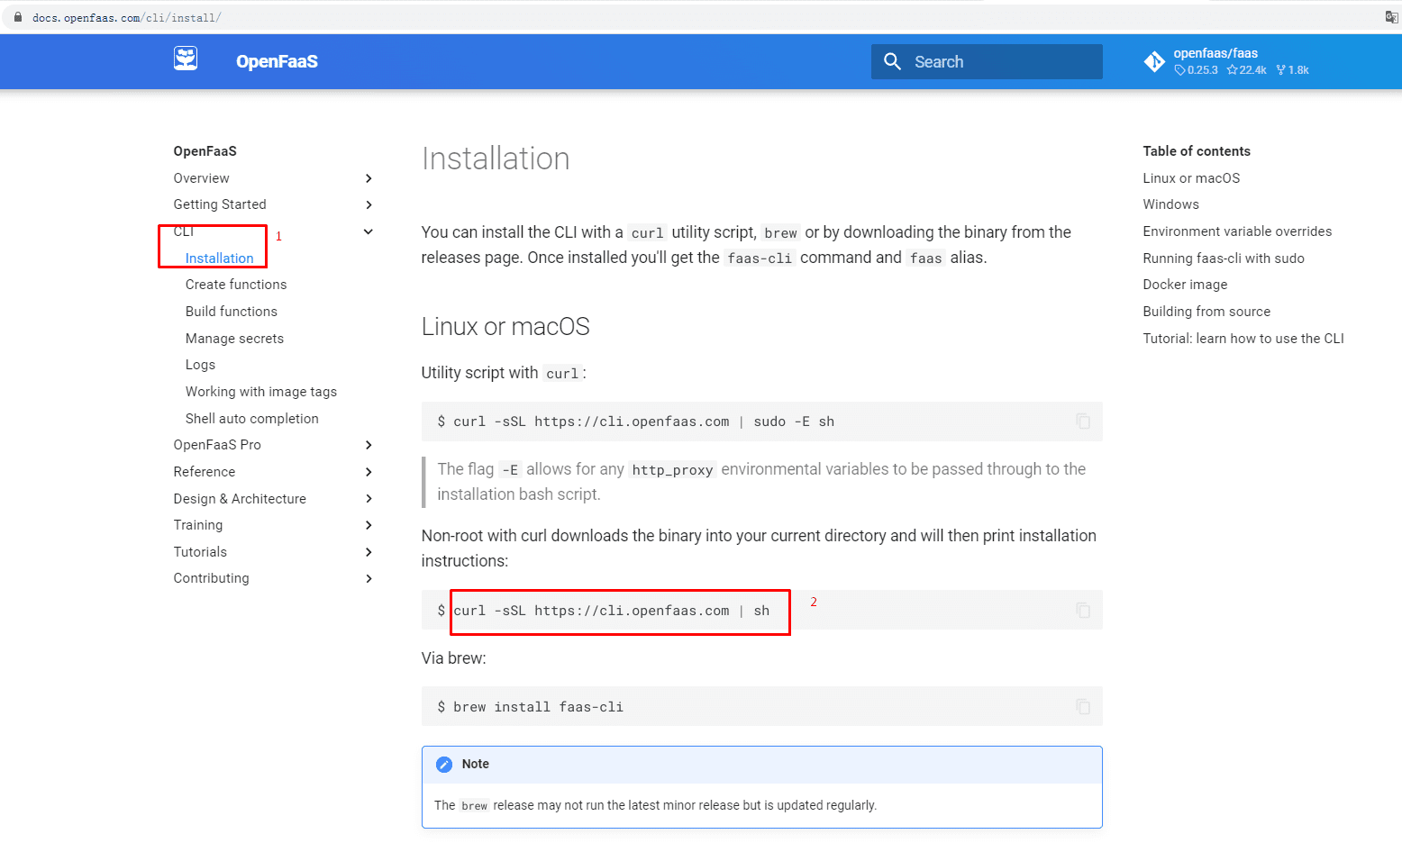
Task: Go to Environment variable overrides section
Action: click(1237, 231)
